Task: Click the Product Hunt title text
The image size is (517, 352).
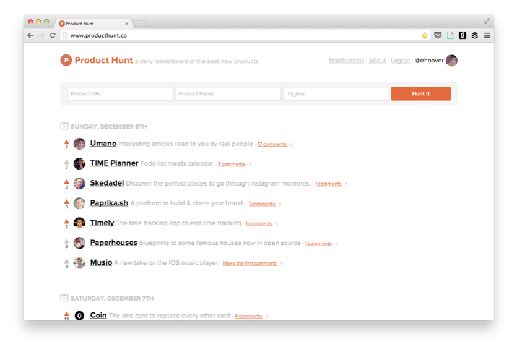Action: tap(103, 60)
